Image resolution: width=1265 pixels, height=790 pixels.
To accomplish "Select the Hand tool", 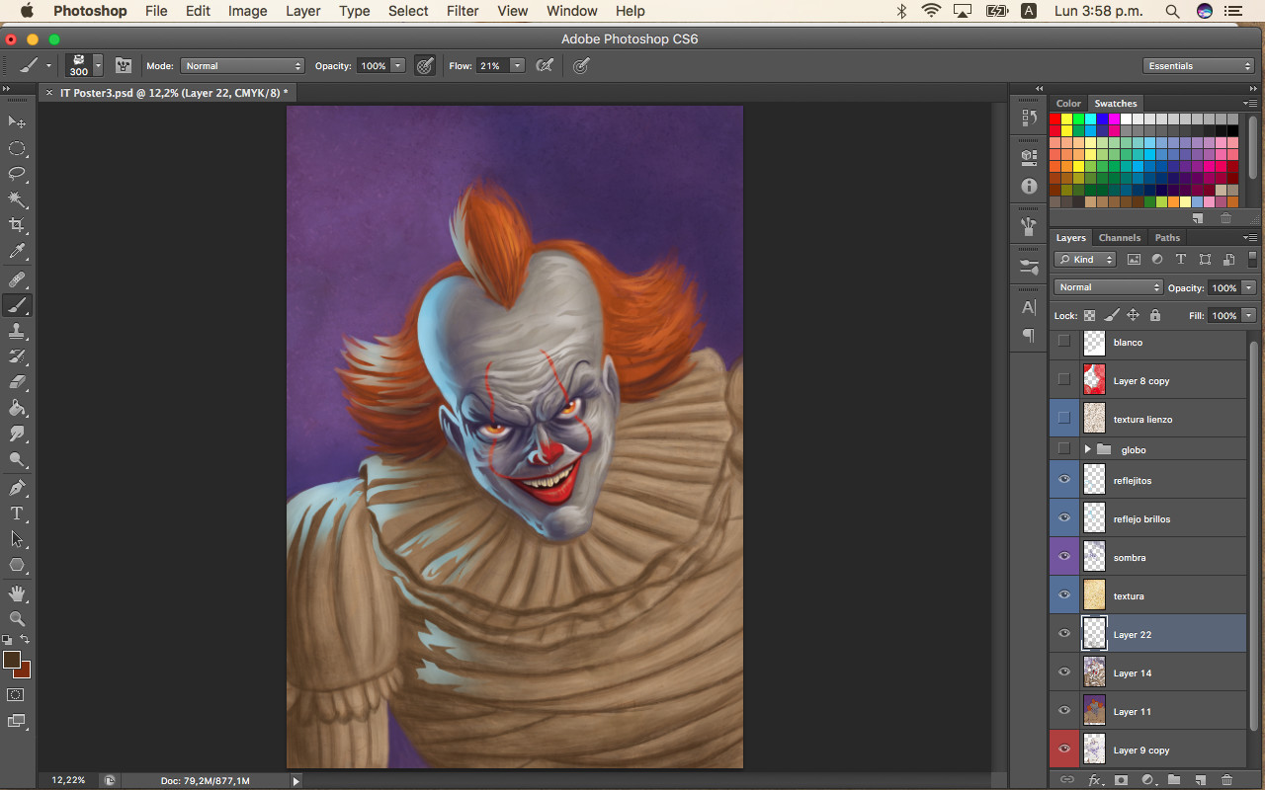I will click(x=17, y=593).
